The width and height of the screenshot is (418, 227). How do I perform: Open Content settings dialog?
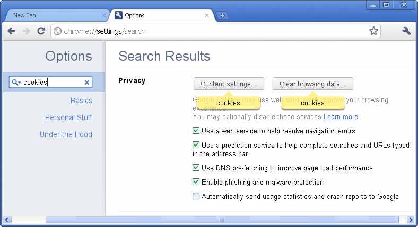[x=229, y=84]
